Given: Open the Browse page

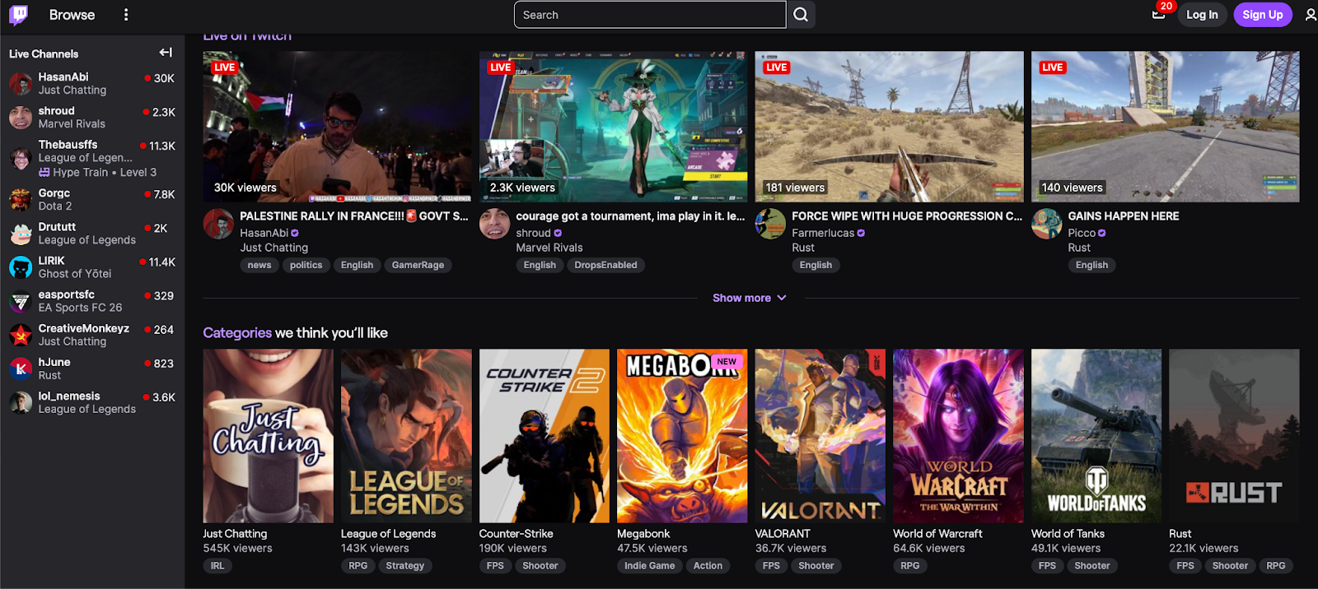Looking at the screenshot, I should pos(72,15).
